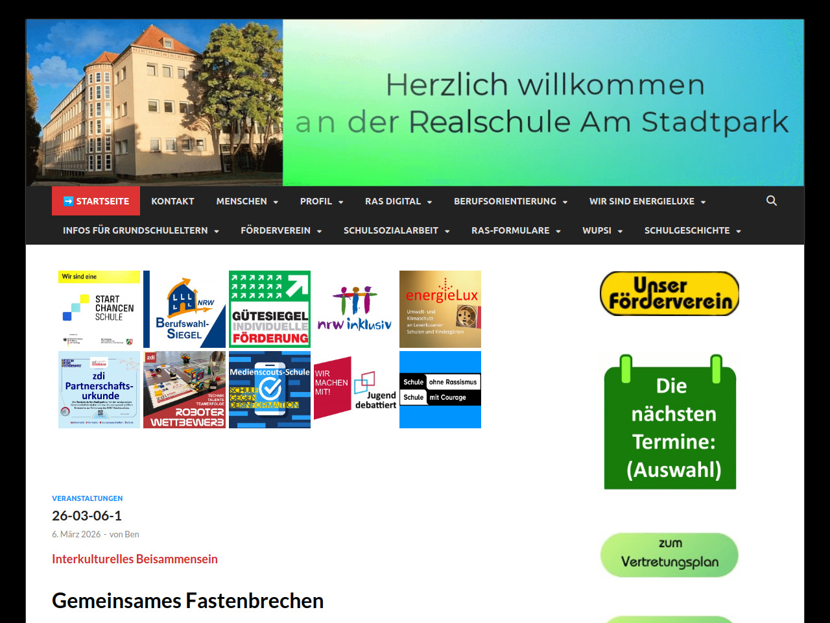Open the Berufsorientierung dropdown
The width and height of the screenshot is (830, 623).
pos(510,201)
